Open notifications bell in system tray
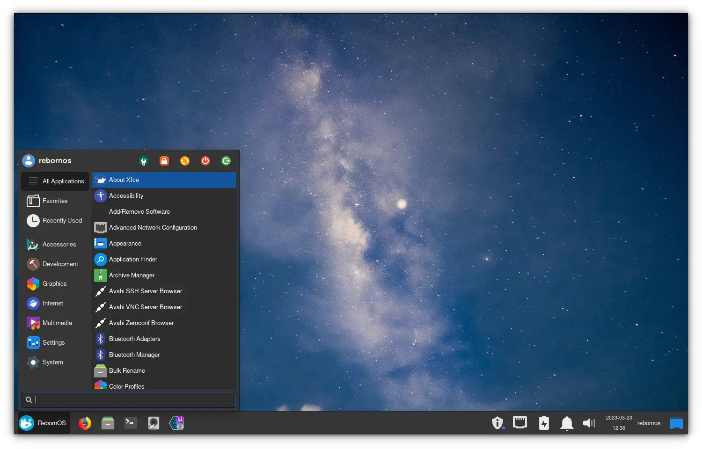This screenshot has height=449, width=702. (567, 423)
